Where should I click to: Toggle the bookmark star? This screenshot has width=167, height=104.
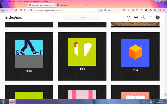[x=109, y=10]
